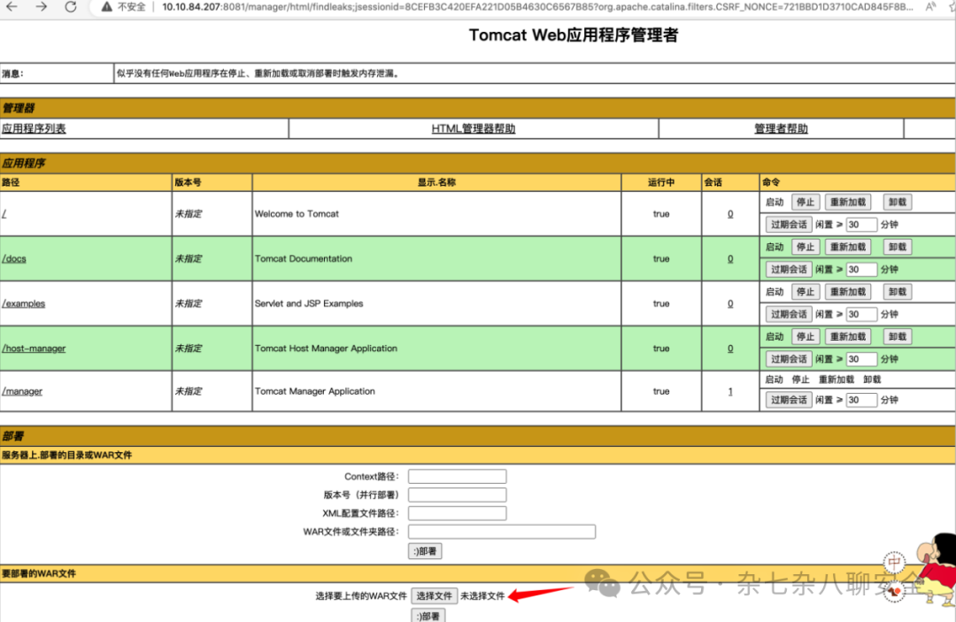The image size is (956, 622).
Task: Undeploy the /host-manager application
Action: coord(897,336)
